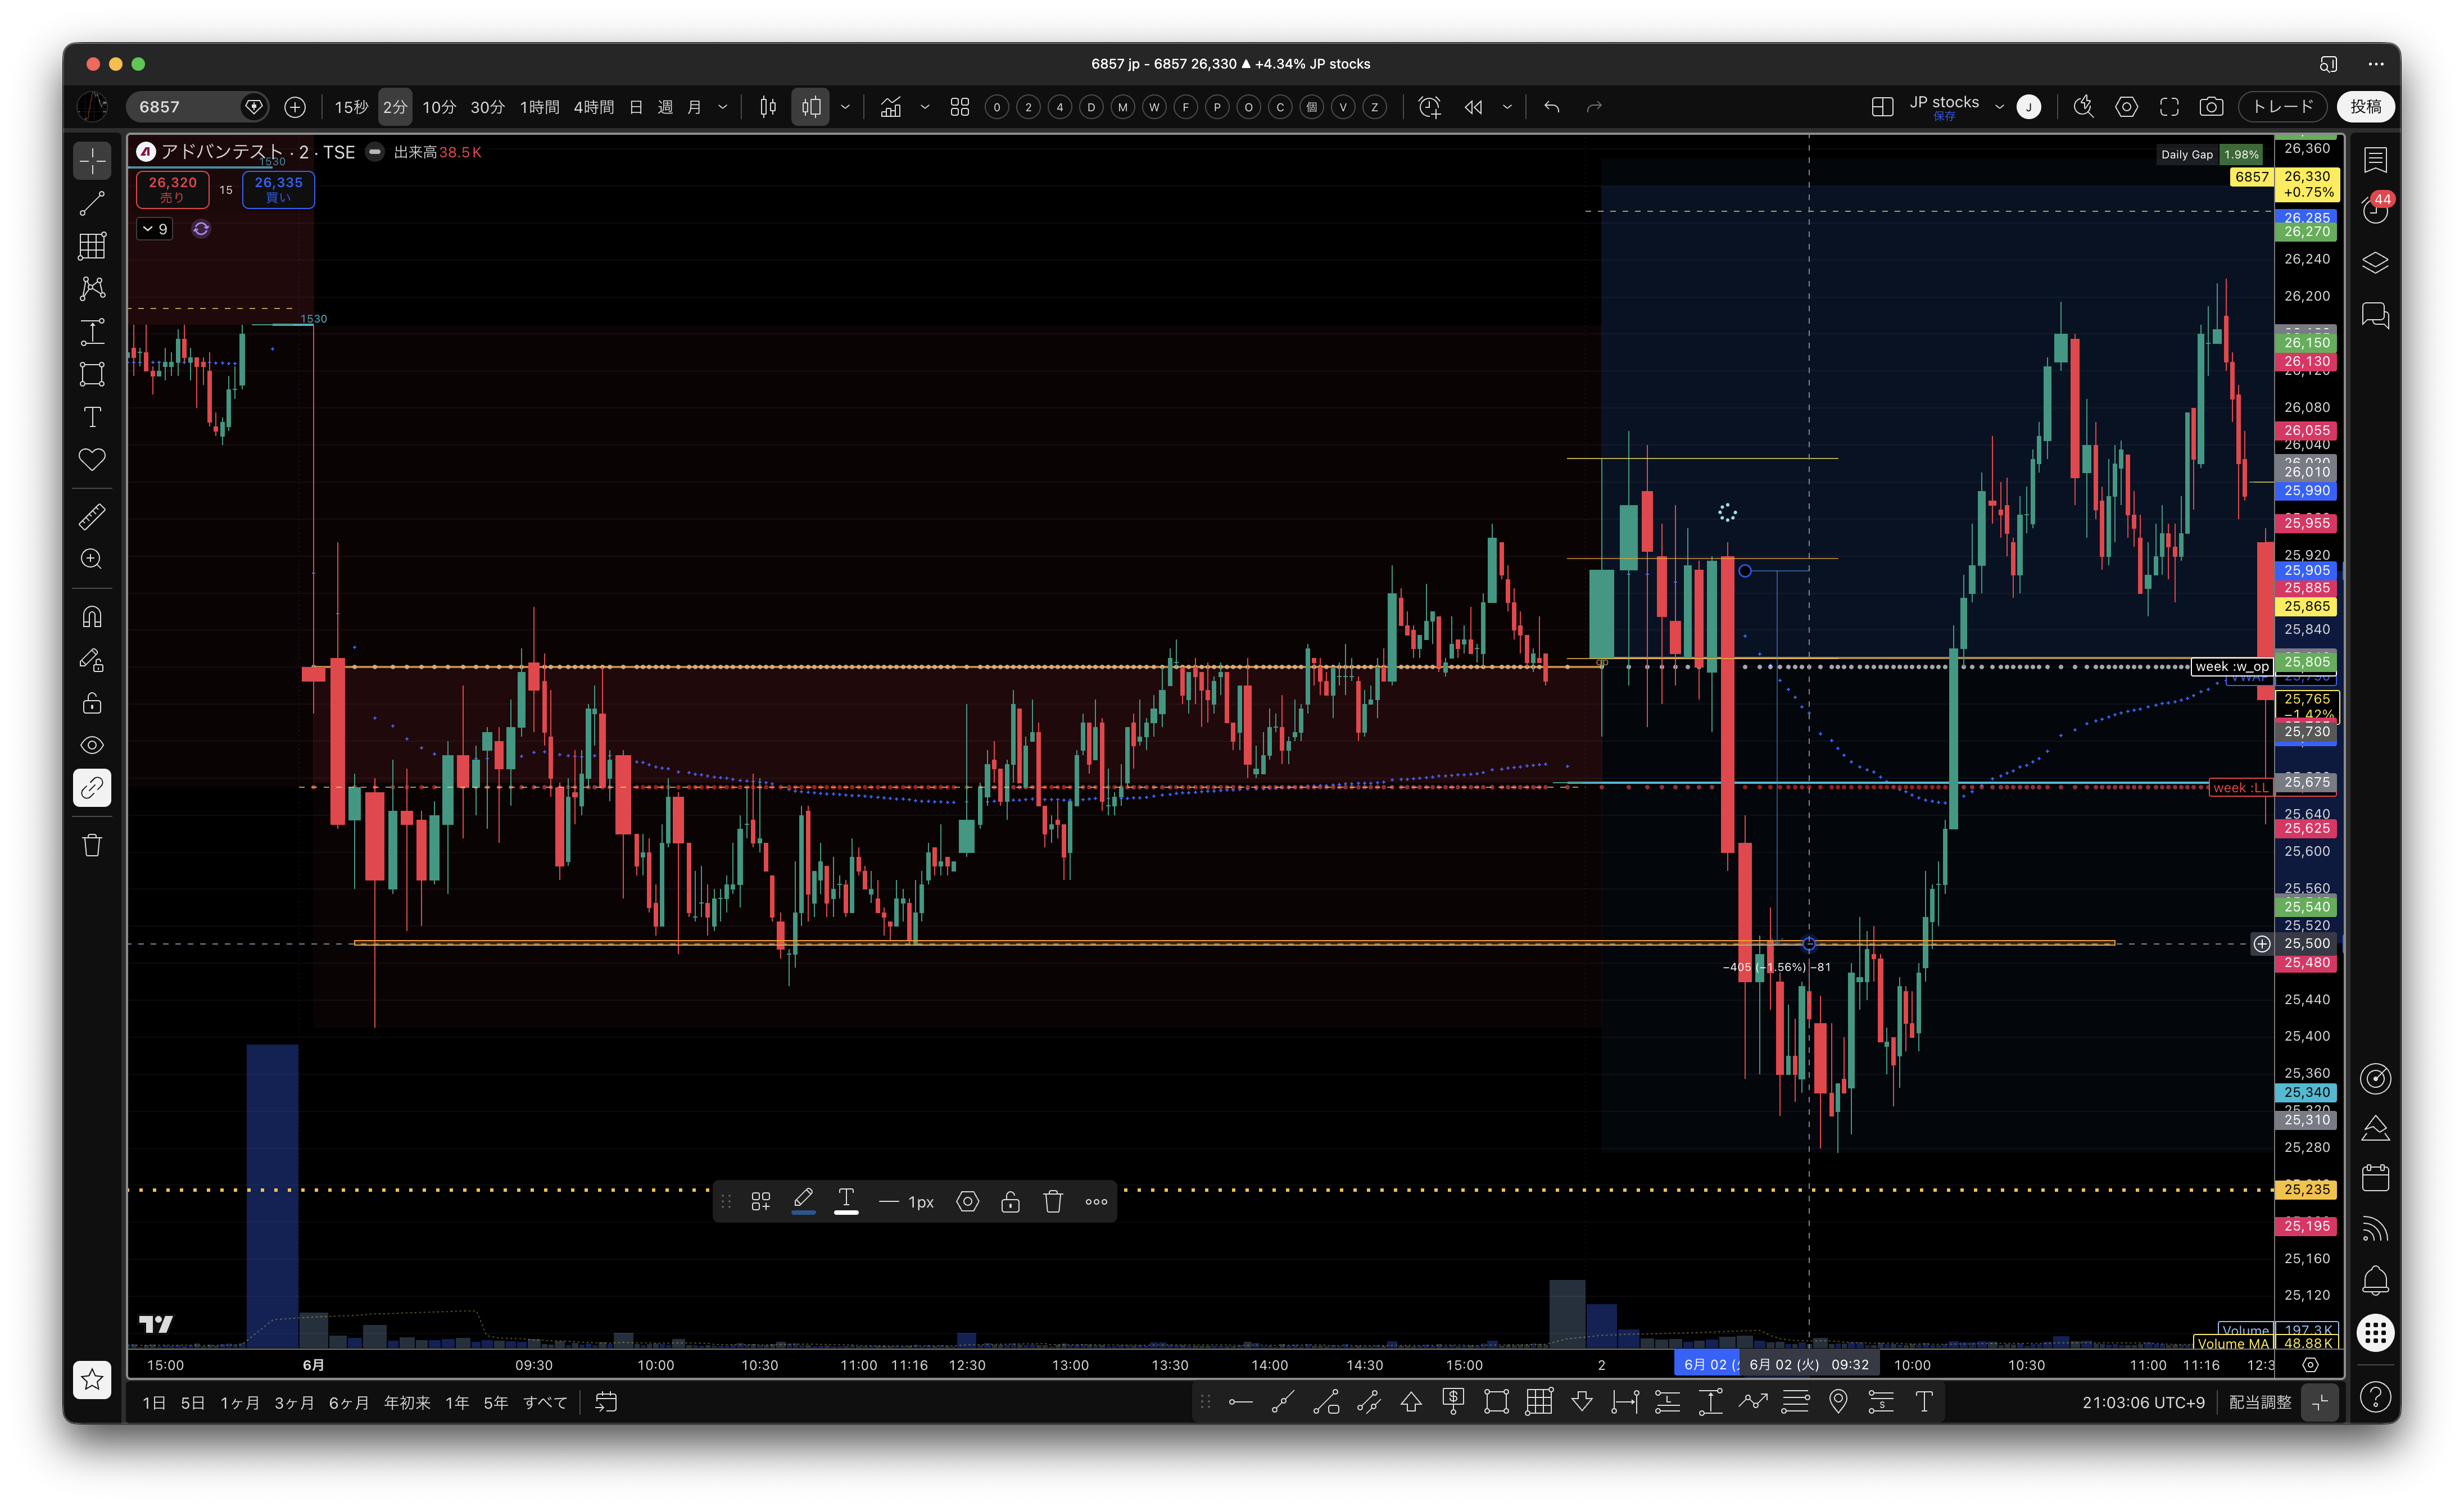Open the geometric shapes tool

92,374
